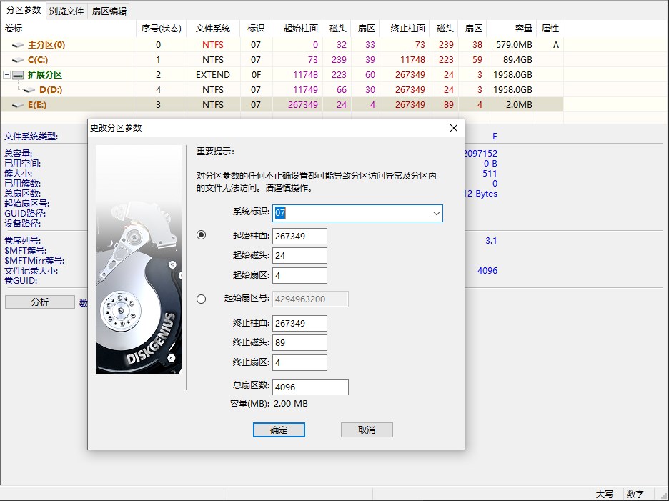Click the 数字 status bar indicator

coord(635,494)
